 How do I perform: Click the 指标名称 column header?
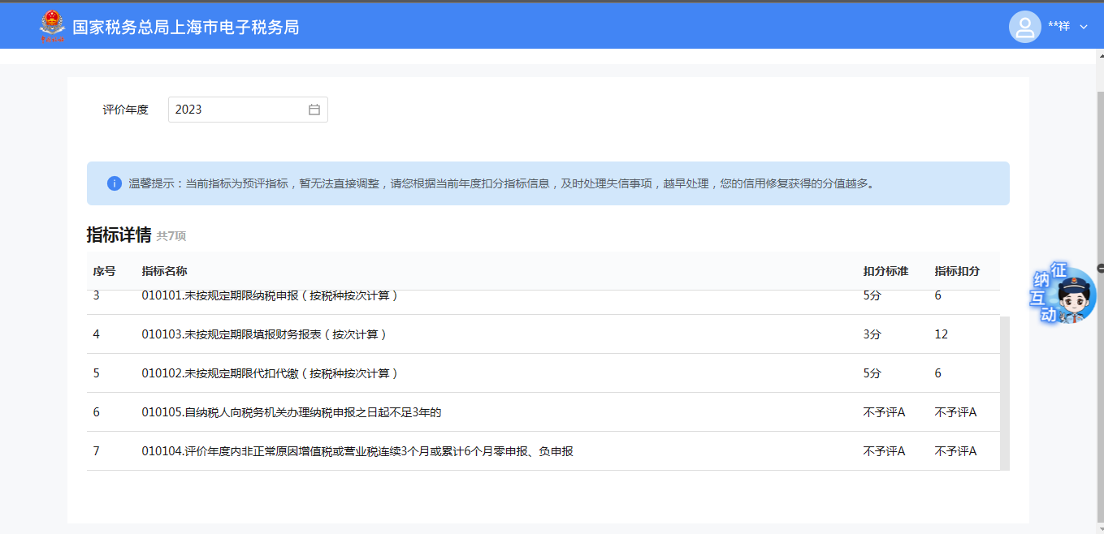click(x=164, y=271)
